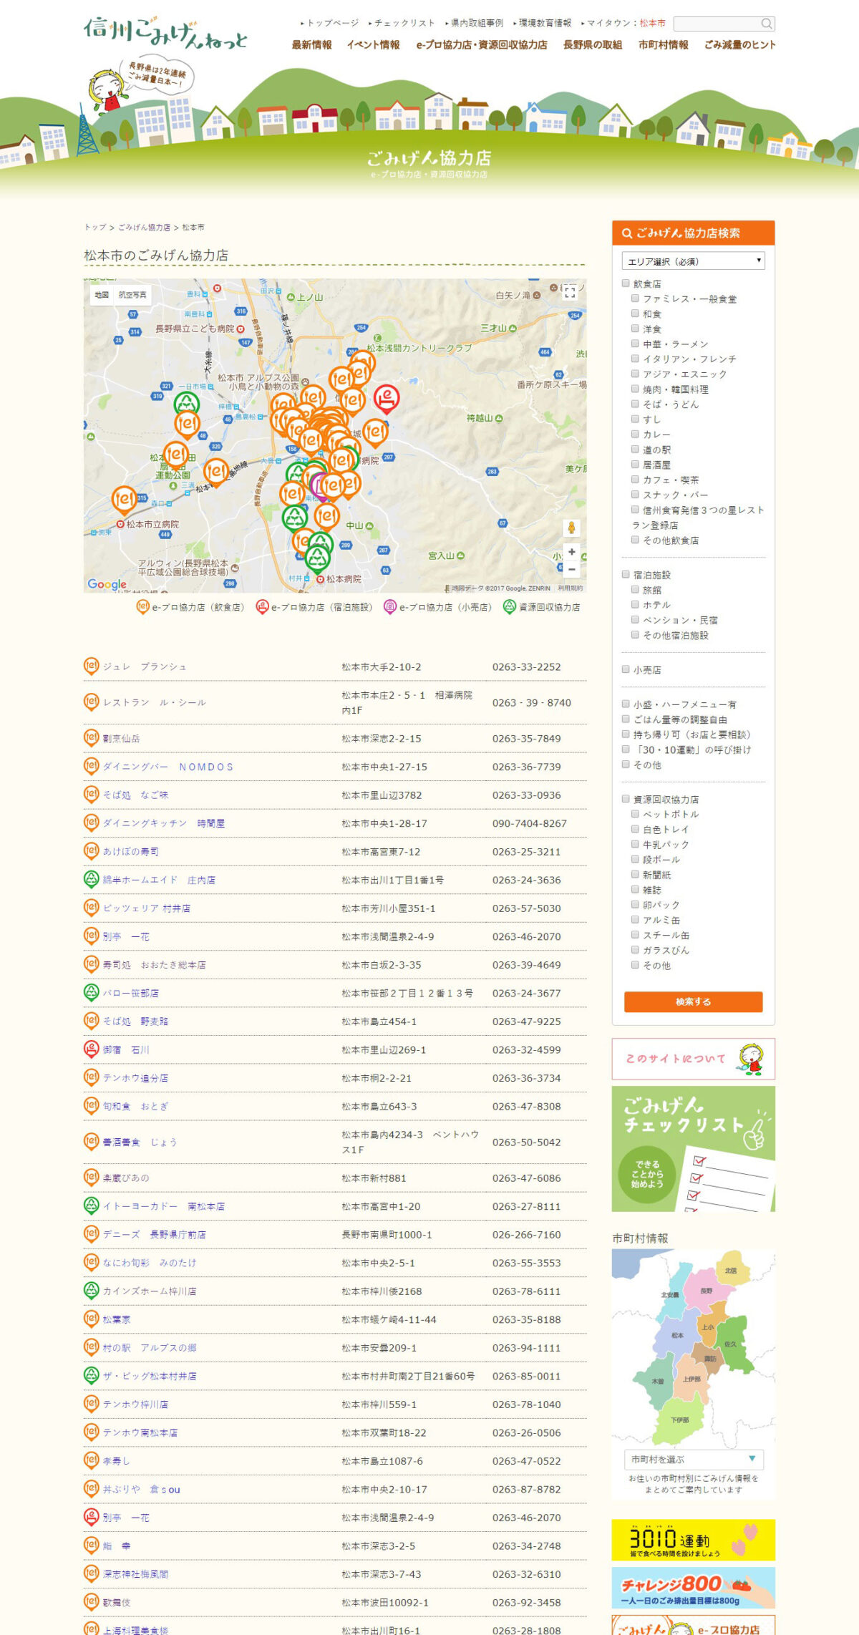Zoom out on the map

coord(571,570)
